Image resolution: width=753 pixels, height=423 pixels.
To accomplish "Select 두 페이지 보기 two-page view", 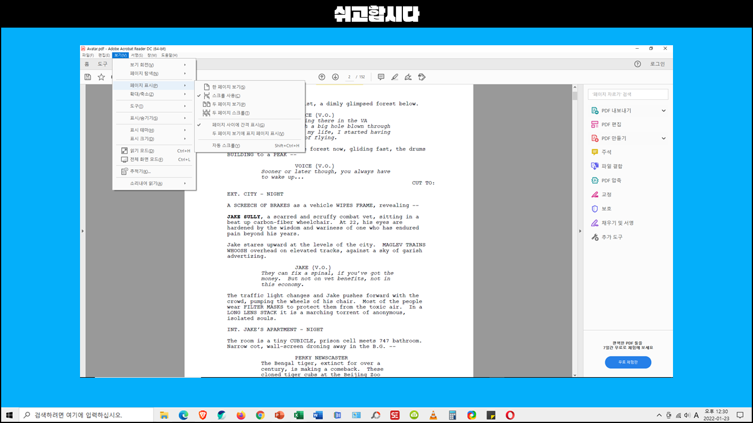I will coord(250,104).
